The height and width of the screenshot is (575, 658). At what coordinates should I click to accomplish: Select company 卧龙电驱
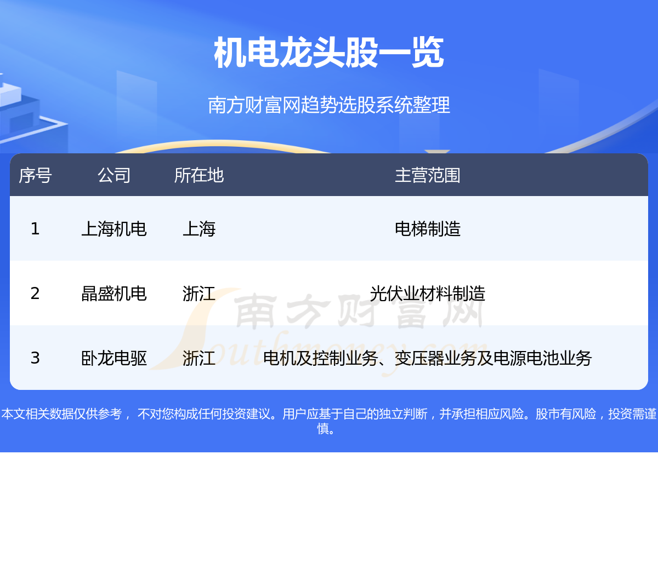pyautogui.click(x=114, y=358)
